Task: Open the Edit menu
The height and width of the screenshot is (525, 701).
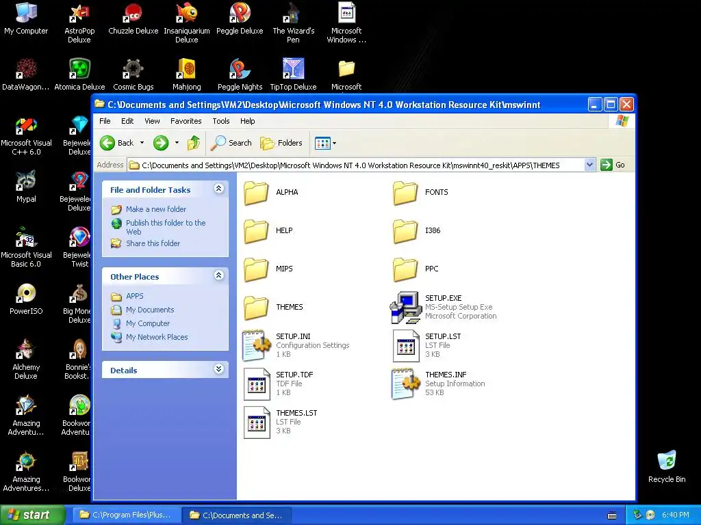Action: tap(127, 121)
